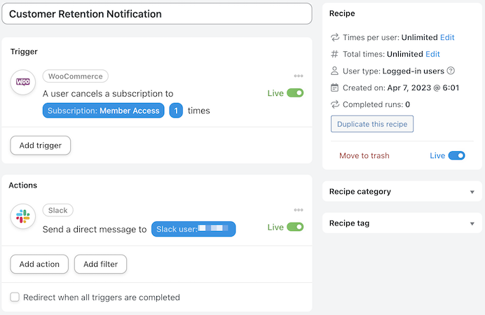The width and height of the screenshot is (485, 315).
Task: Open the Slack action three-dot menu
Action: (299, 210)
